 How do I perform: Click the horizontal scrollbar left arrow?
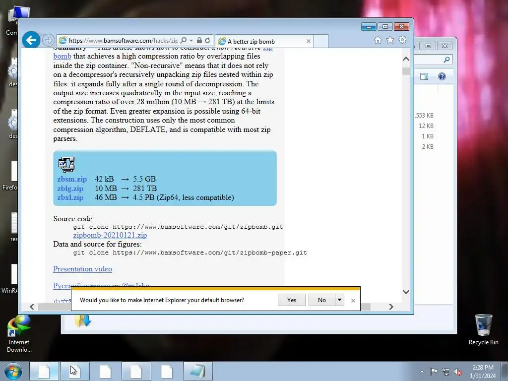point(32,307)
